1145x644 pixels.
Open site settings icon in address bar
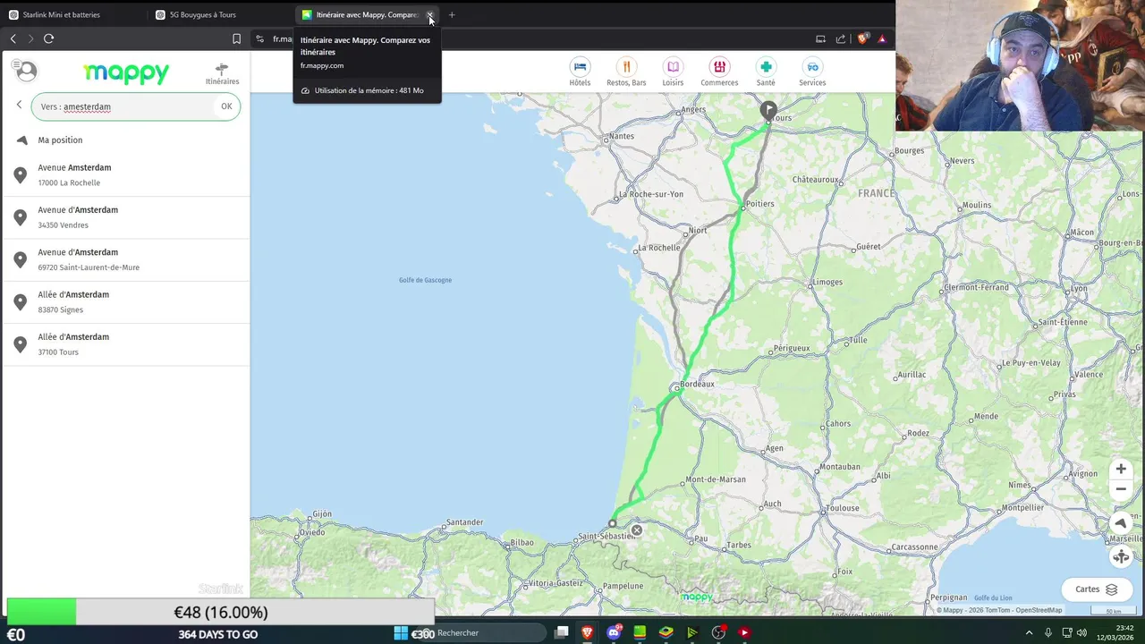click(x=259, y=38)
